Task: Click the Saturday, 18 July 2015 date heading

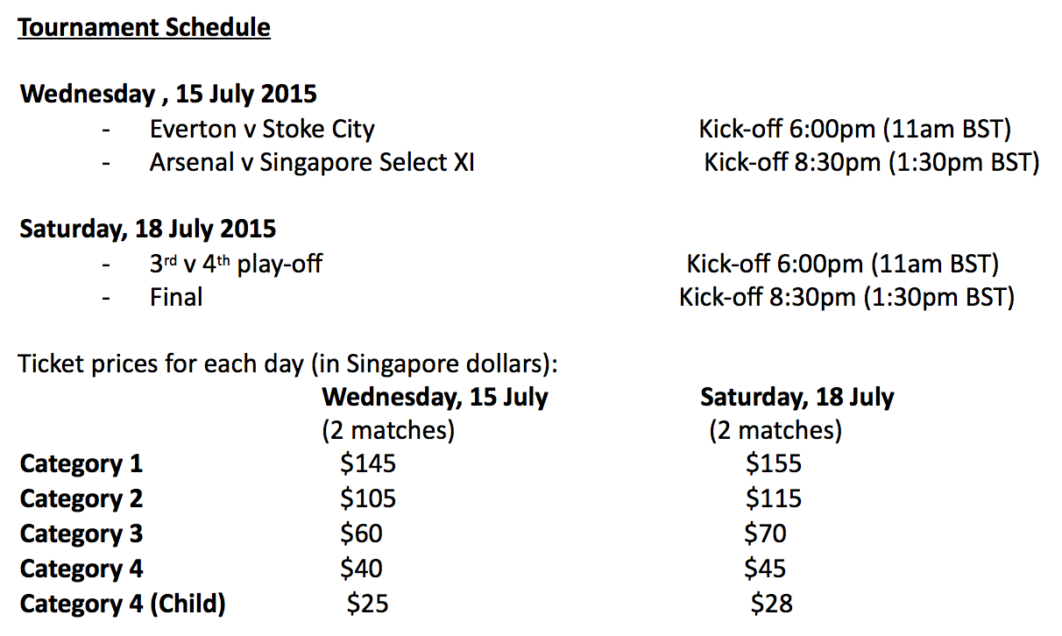Action: tap(147, 230)
